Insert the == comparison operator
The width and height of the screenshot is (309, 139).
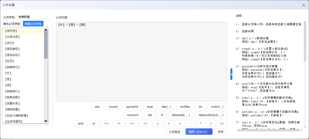(x=106, y=123)
